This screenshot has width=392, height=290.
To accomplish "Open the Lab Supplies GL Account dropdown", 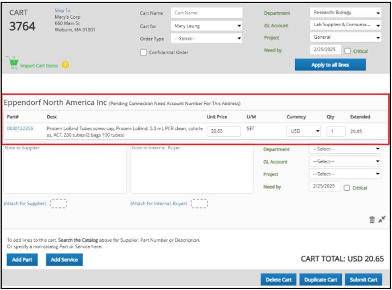I will click(x=346, y=24).
